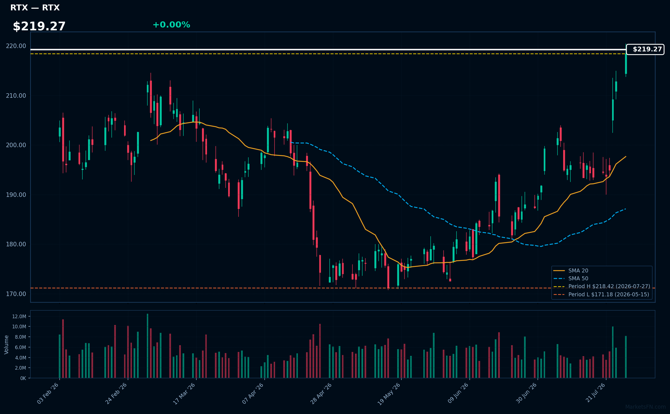Click the 28 Apr '26 date label

click(321, 393)
